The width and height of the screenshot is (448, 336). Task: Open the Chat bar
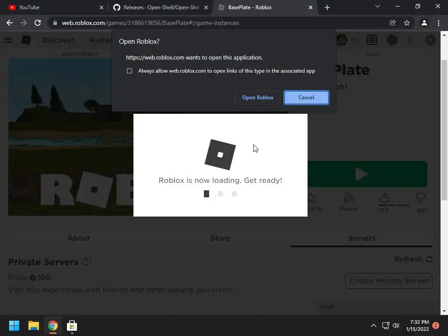tap(377, 307)
